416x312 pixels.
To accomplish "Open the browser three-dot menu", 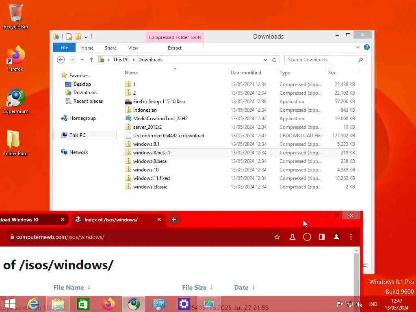I will pos(351,237).
